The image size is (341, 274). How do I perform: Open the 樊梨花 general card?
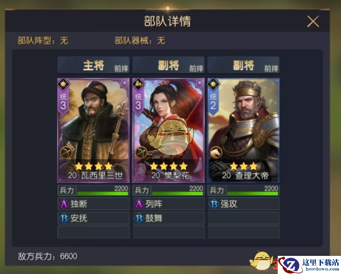168,131
